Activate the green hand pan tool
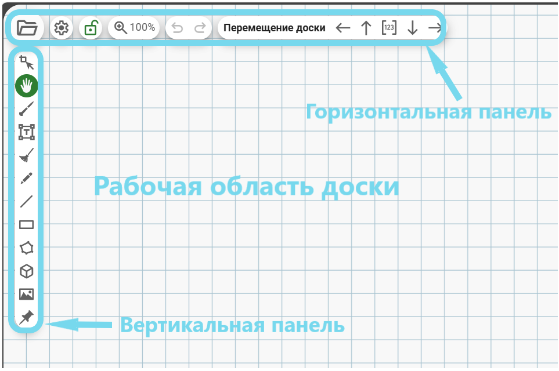 pyautogui.click(x=27, y=86)
